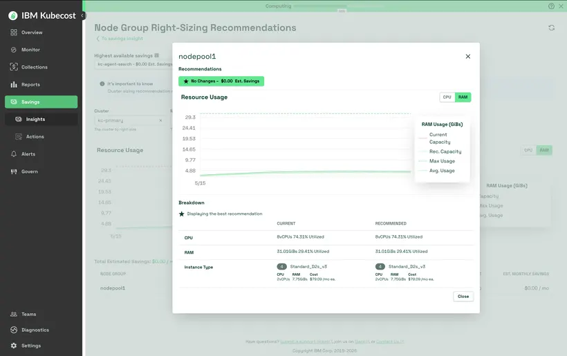Open the Overview page icon
This screenshot has width=567, height=356.
(x=14, y=32)
